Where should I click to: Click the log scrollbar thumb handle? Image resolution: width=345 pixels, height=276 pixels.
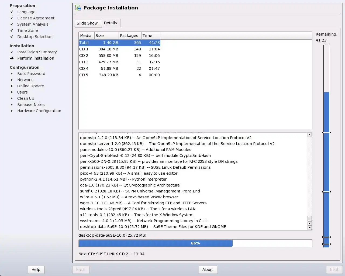coord(310,218)
